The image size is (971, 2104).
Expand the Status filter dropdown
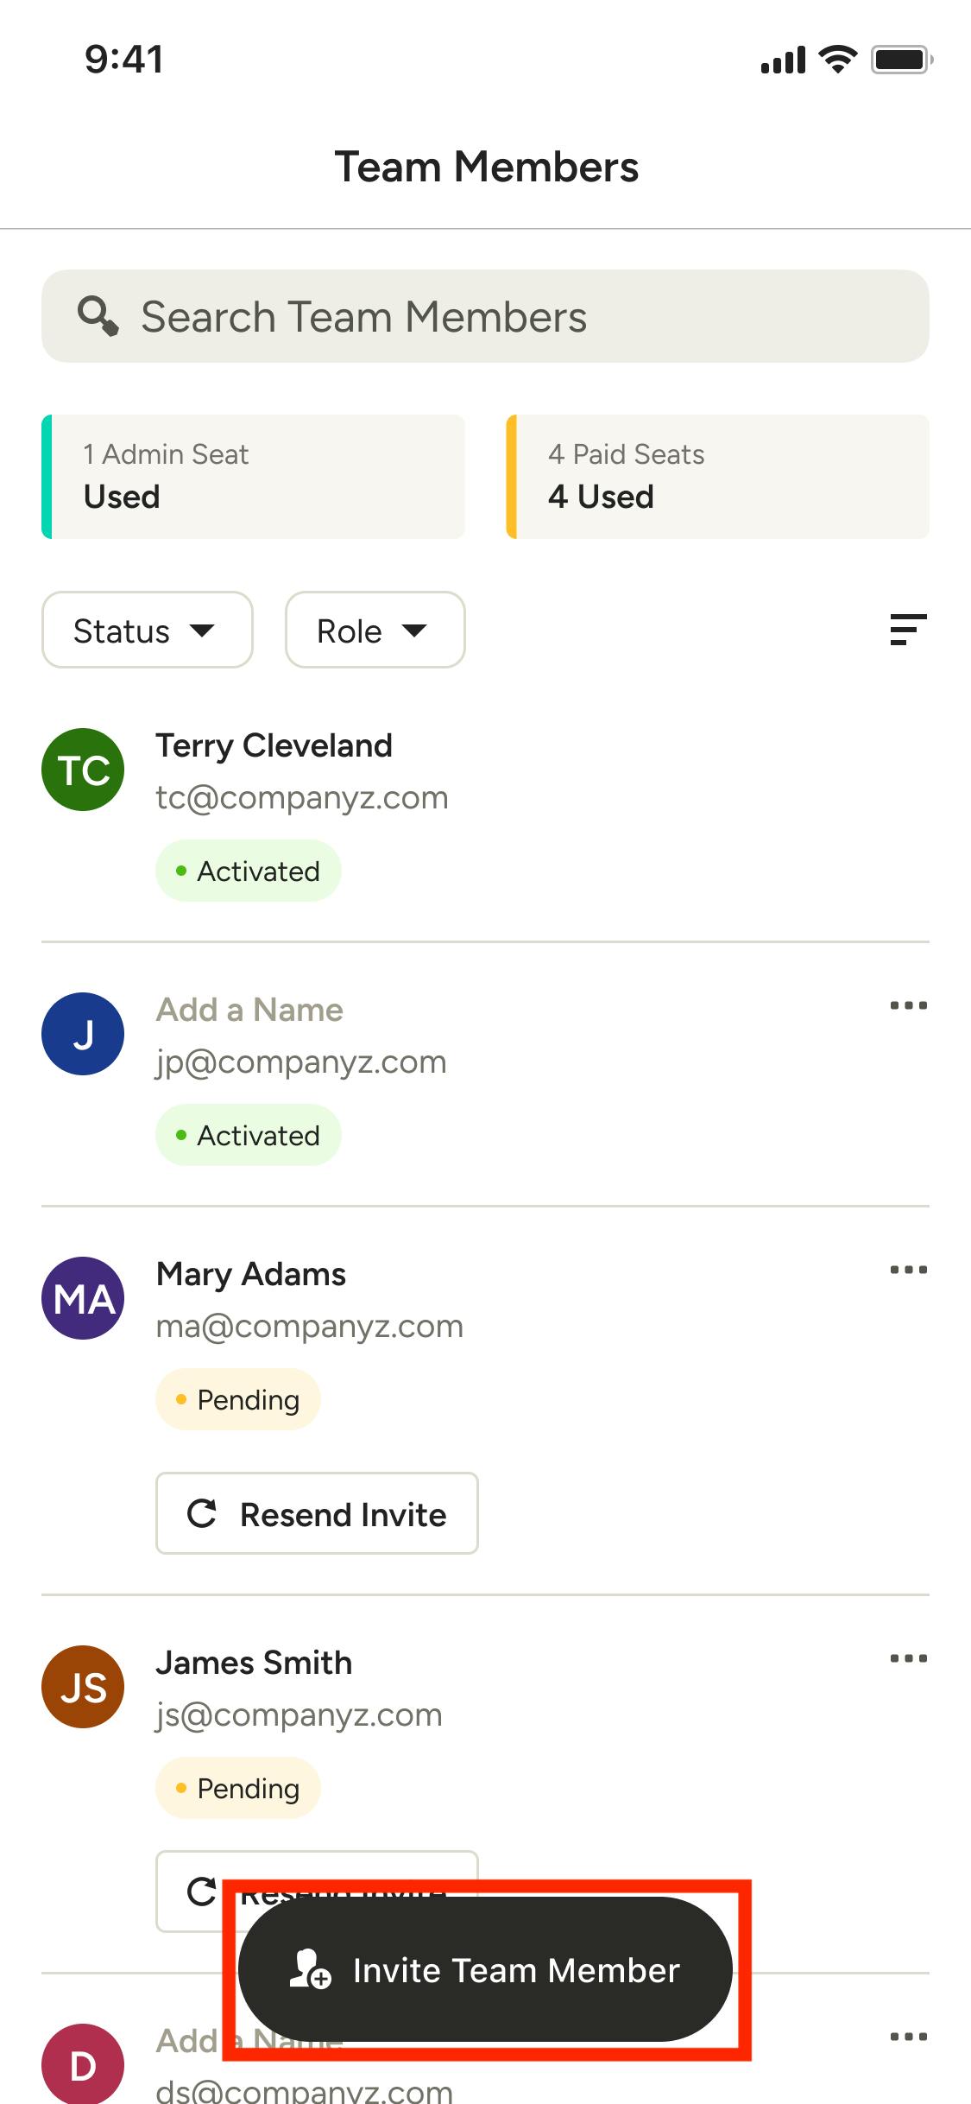(147, 630)
